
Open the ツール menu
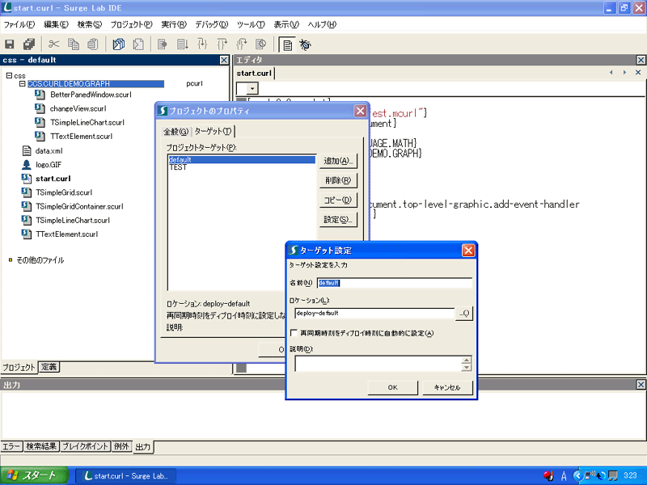coord(251,24)
